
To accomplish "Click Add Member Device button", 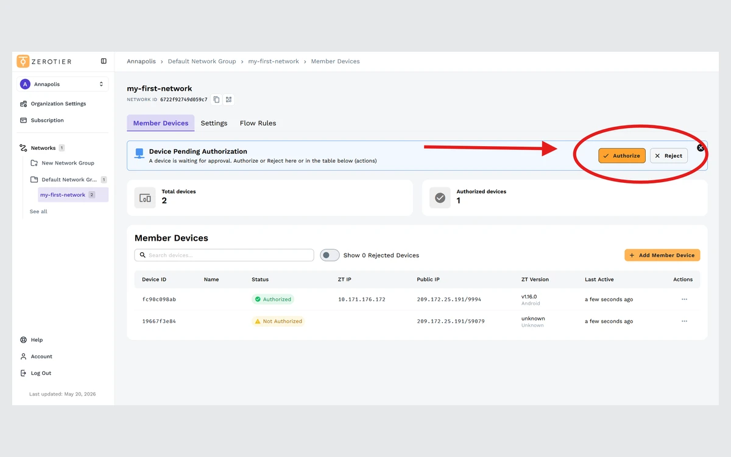I will (x=662, y=255).
